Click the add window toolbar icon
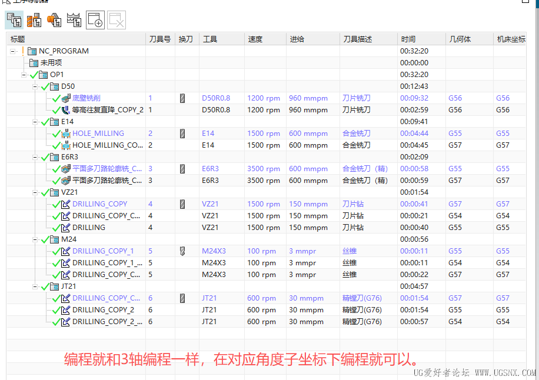This screenshot has height=380, width=539. pos(95,20)
